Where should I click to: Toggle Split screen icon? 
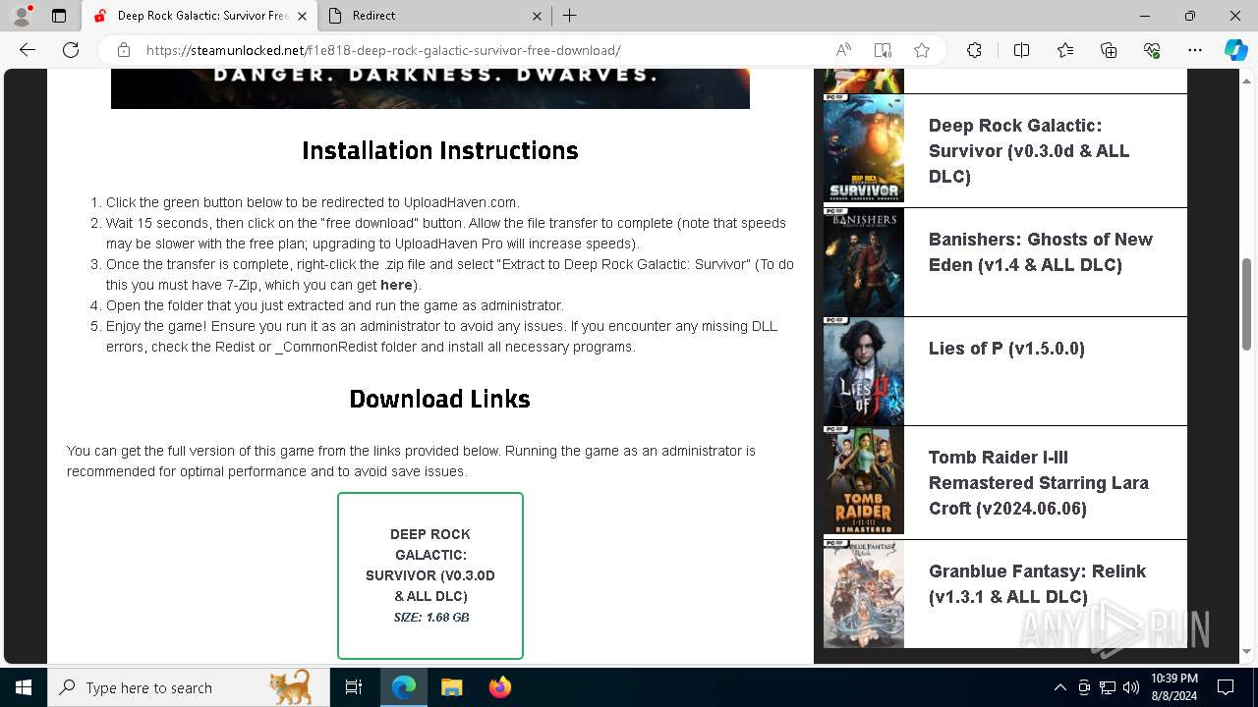(1021, 50)
